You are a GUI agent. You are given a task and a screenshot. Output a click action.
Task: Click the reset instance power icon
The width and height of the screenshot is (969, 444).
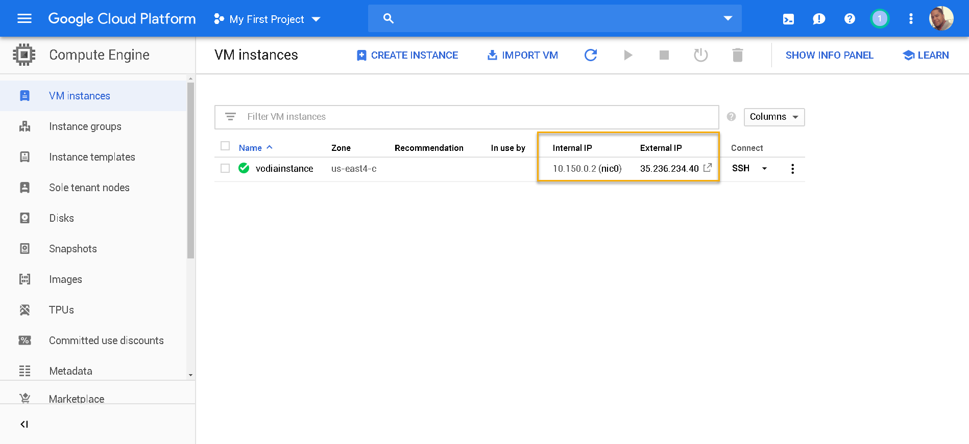(701, 55)
